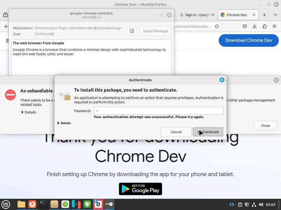Open the page hamburger menu behind installer
Screen dimensions: 281x210
(7, 41)
